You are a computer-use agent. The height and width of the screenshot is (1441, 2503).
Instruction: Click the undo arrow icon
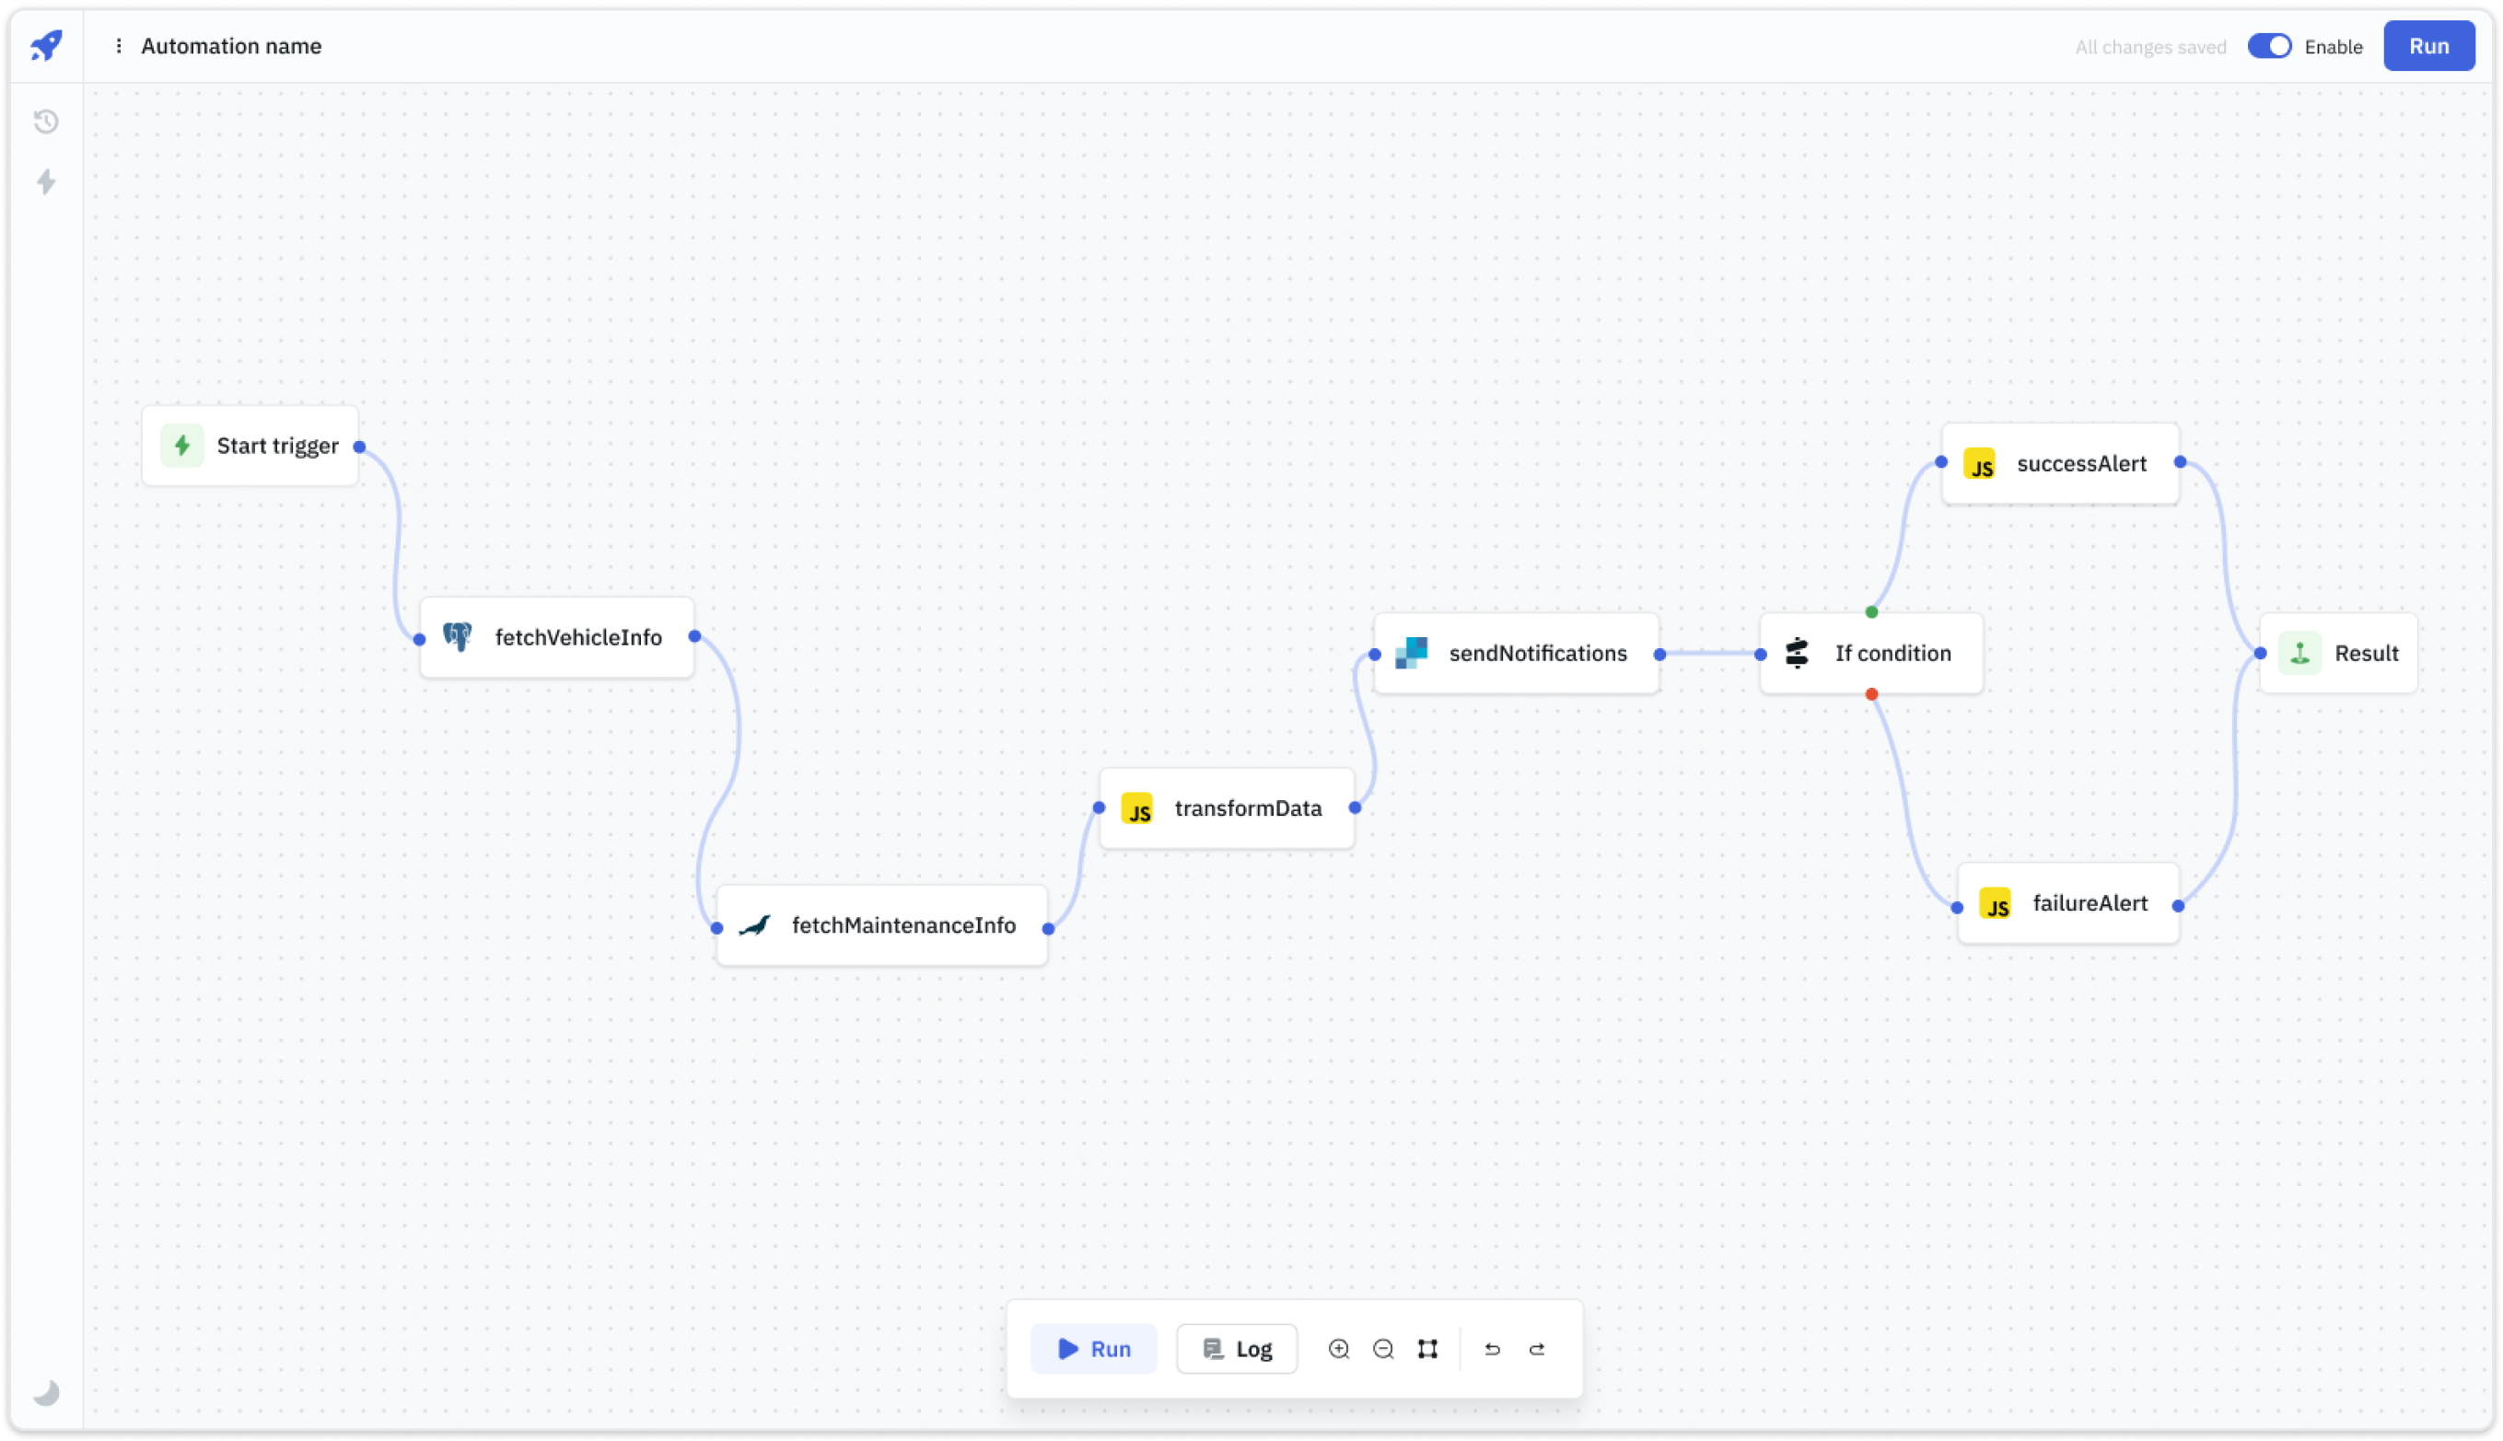pos(1493,1349)
